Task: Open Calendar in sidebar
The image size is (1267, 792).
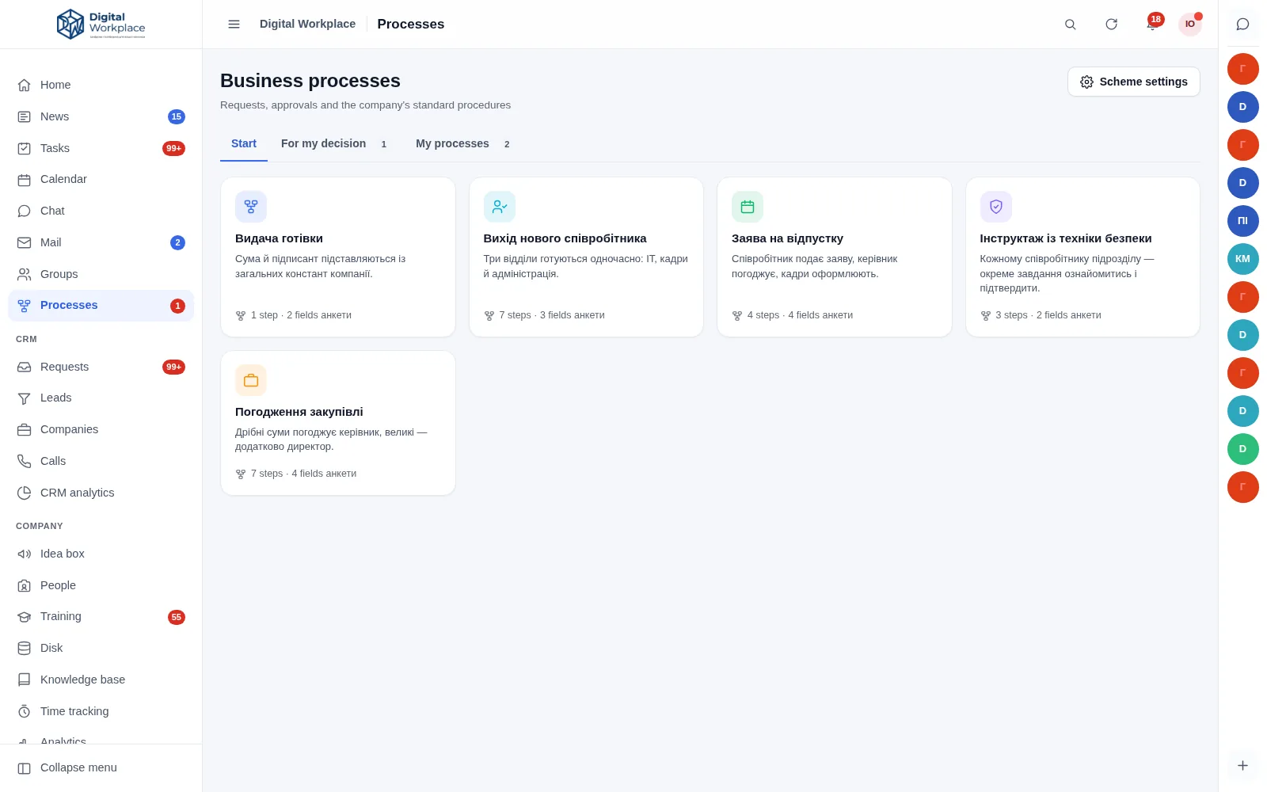Action: pos(101,179)
